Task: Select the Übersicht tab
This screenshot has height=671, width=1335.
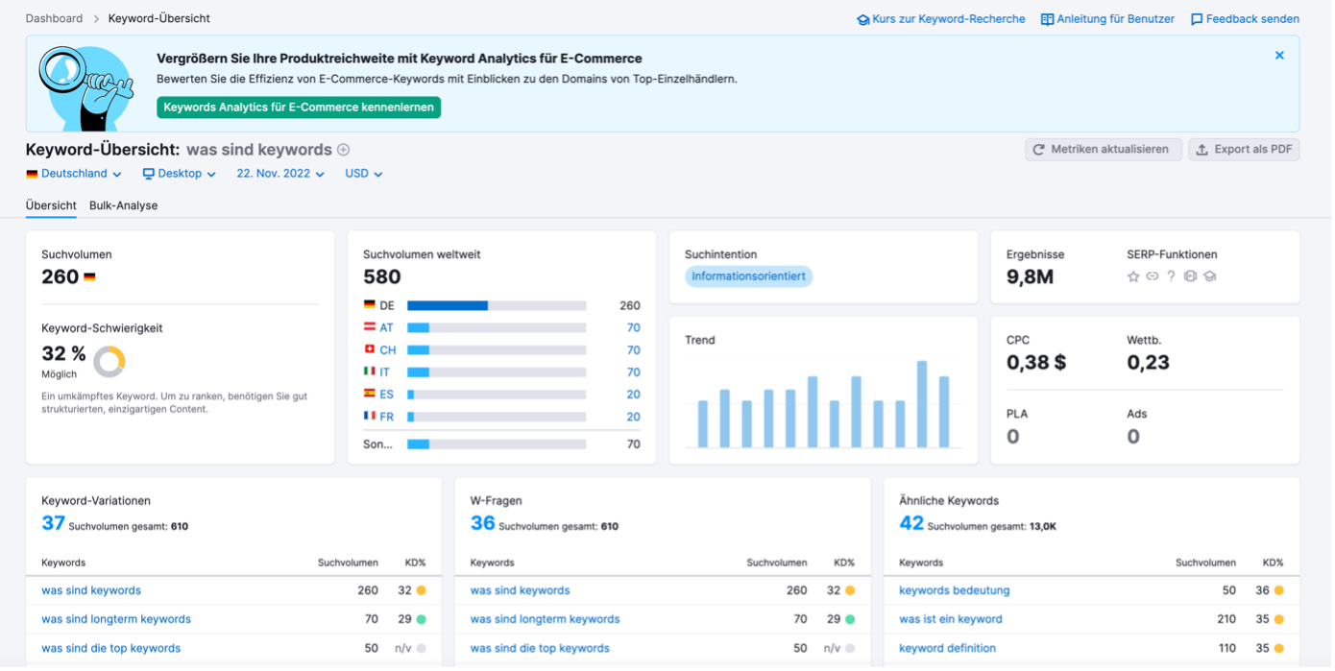Action: click(51, 205)
